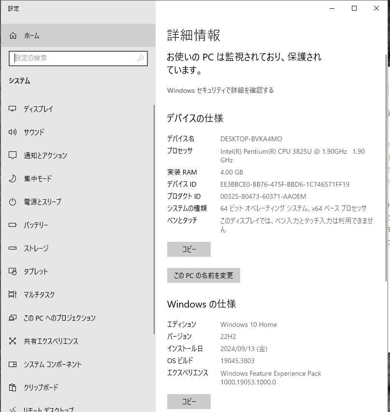Click product ID 00325-80473-60371-AAOEM
This screenshot has height=412, width=390.
(x=263, y=196)
